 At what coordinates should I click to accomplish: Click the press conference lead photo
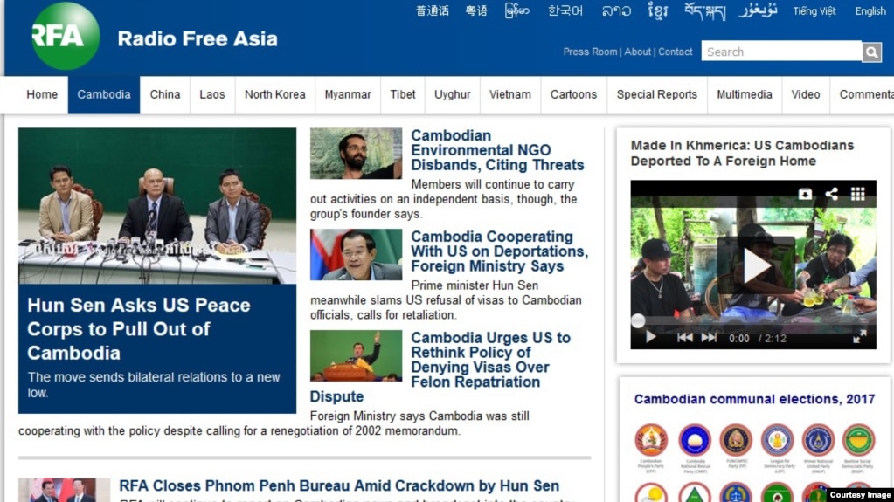(157, 206)
